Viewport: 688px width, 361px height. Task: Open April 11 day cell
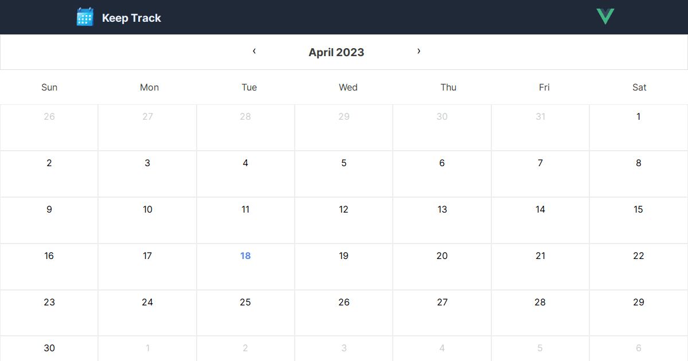click(x=245, y=221)
